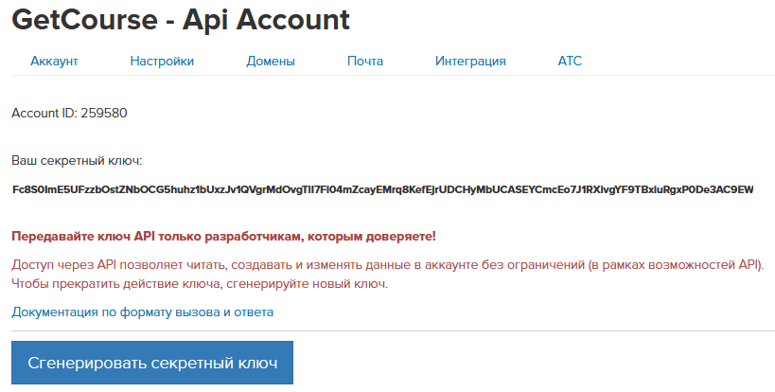This screenshot has height=392, width=775.
Task: Click the divider line above the generate button
Action: click(392, 330)
